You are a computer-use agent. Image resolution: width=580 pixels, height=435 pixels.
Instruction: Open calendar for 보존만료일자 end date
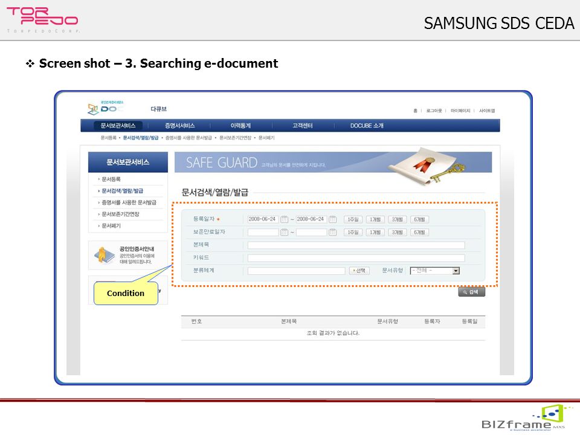point(332,232)
